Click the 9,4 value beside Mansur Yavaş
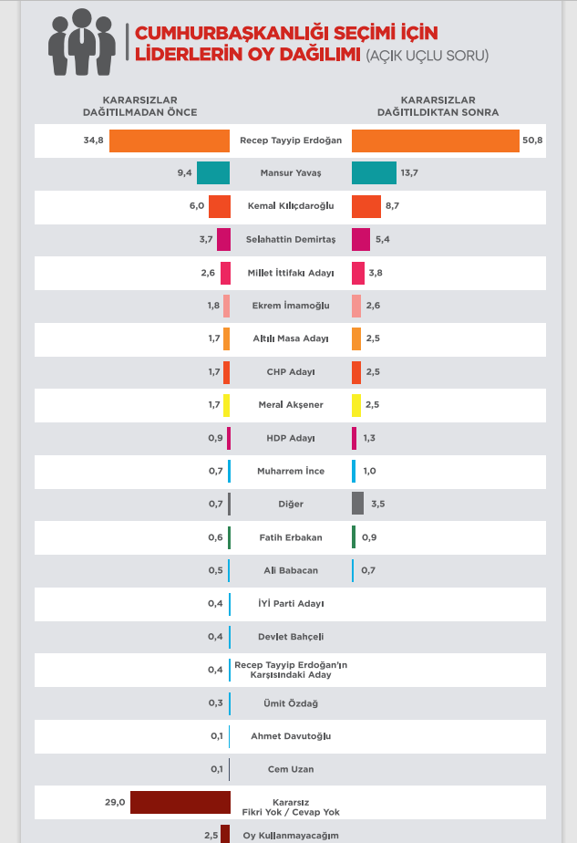577x843 pixels. [184, 172]
